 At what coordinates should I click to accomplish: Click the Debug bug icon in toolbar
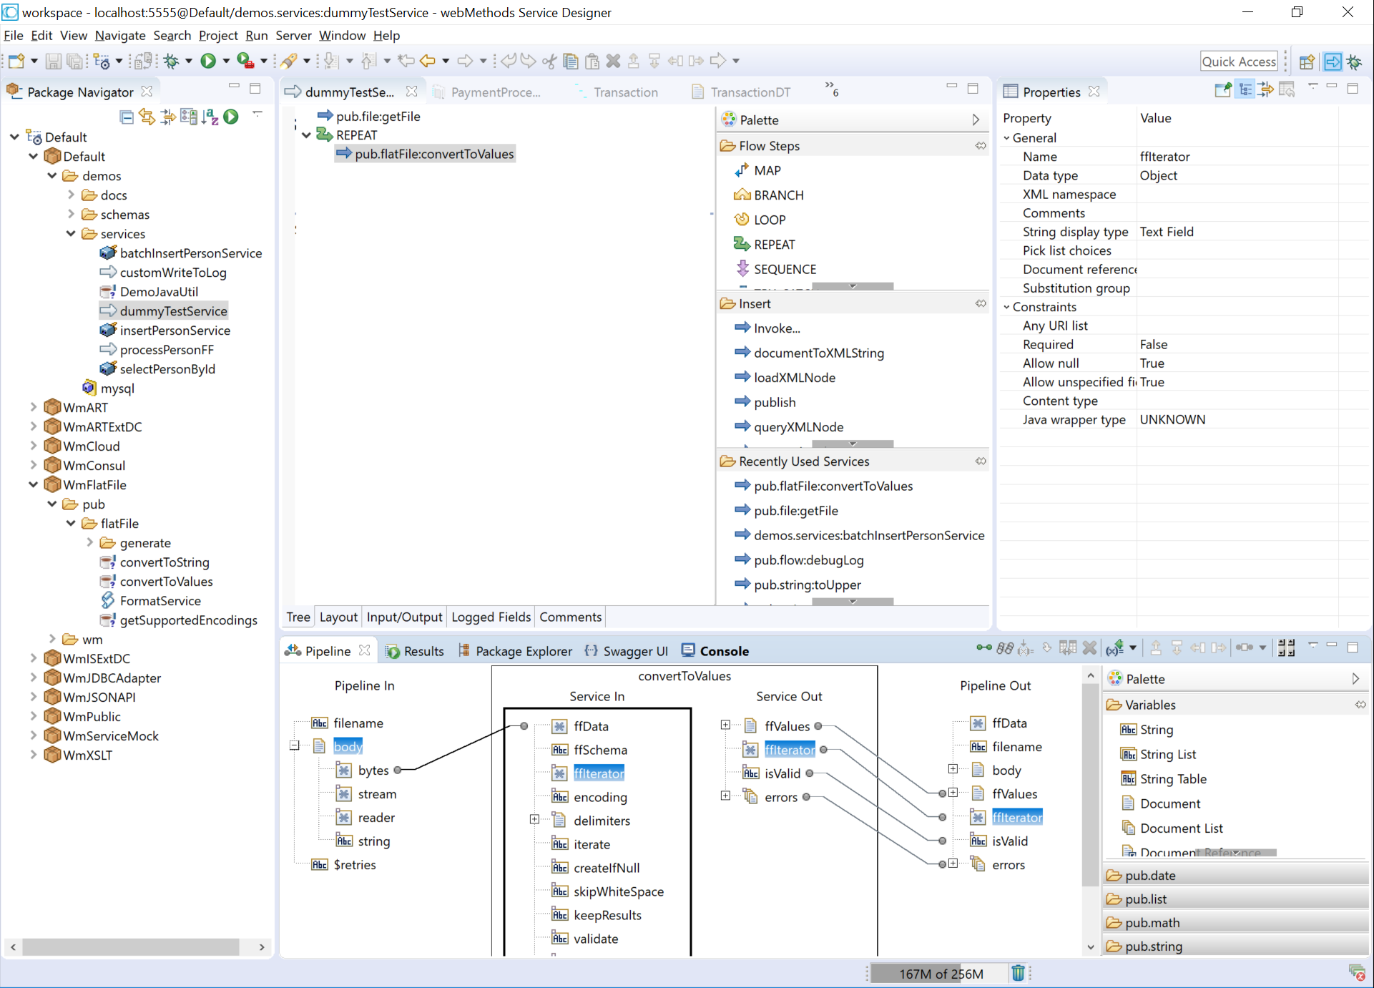[171, 62]
